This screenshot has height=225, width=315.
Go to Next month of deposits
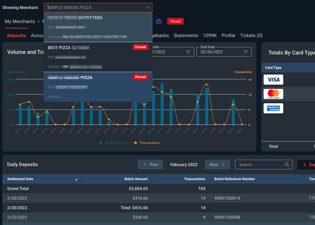217,165
